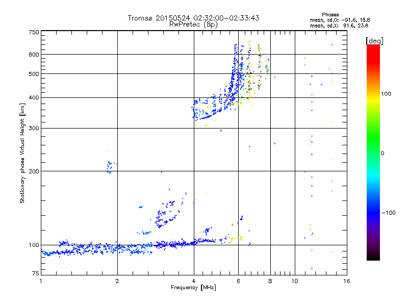Click the y-axis tick label '750'
This screenshot has width=408, height=306.
click(x=34, y=32)
